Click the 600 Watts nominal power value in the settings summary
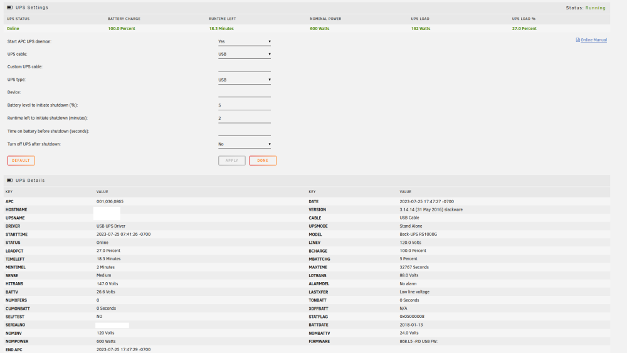Viewport: 627px width, 353px height. [x=320, y=29]
